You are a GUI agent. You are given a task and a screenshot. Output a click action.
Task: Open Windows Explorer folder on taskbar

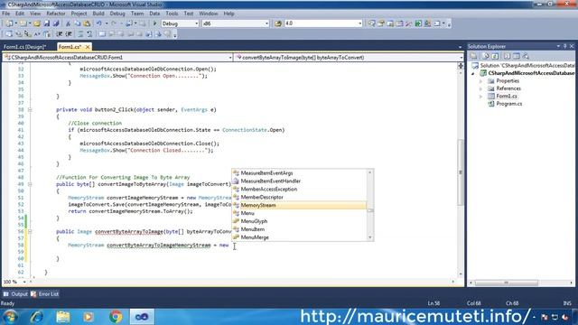point(63,317)
